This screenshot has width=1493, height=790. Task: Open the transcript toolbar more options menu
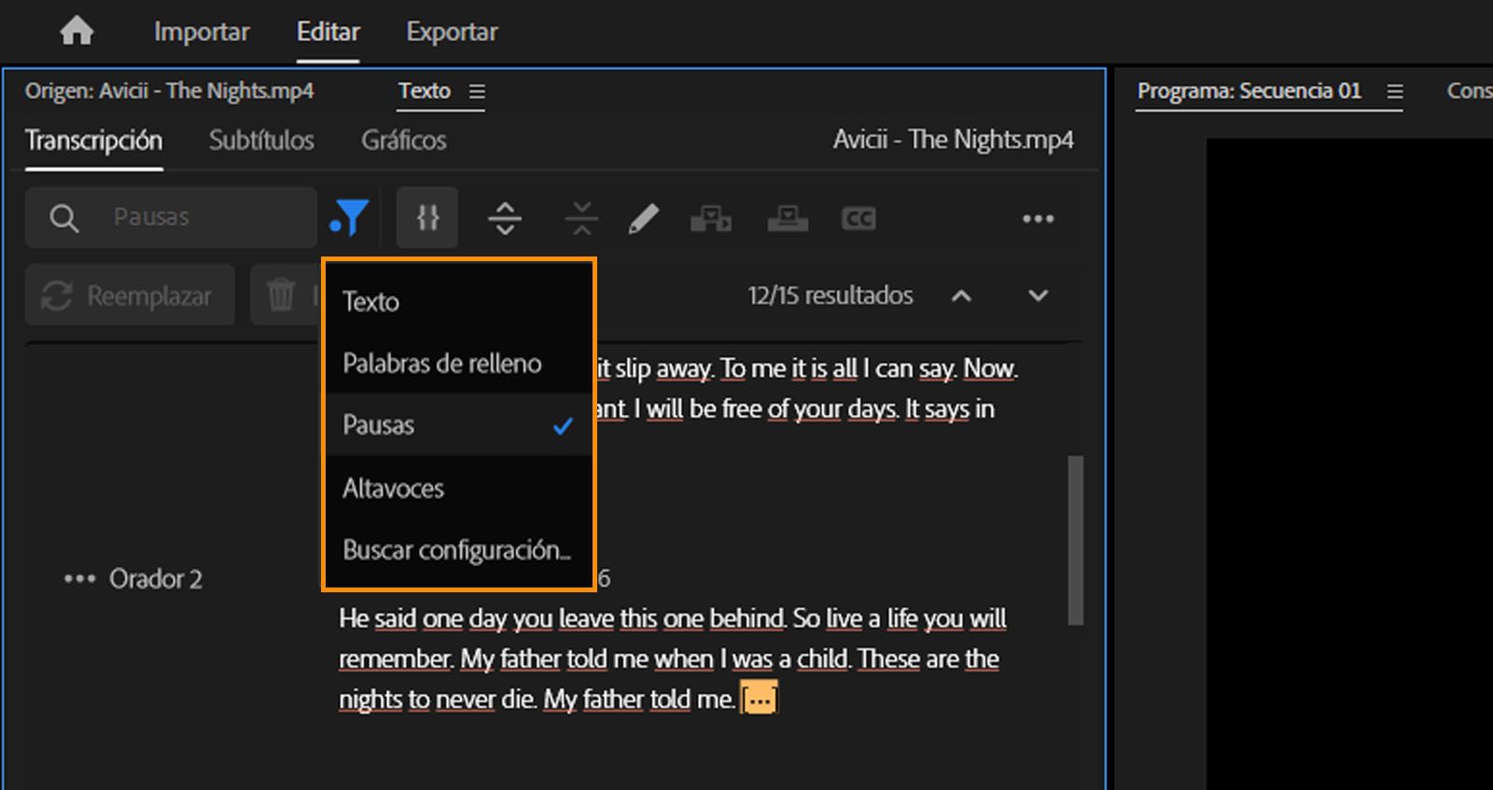pos(1038,218)
